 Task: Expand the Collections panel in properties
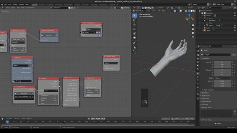click(x=206, y=96)
